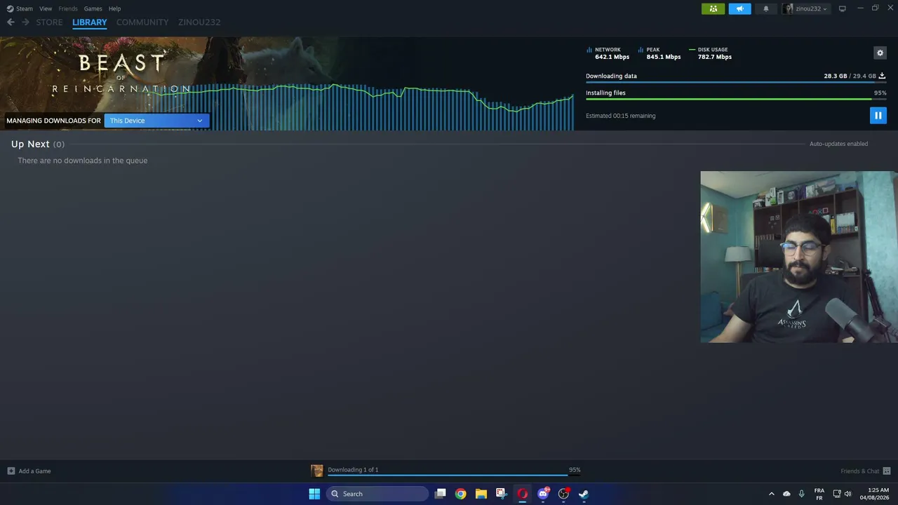The image size is (898, 505).
Task: Open the green friends activity button
Action: pos(713,8)
